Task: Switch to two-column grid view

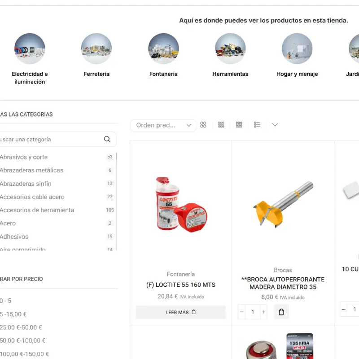Action: coord(203,125)
